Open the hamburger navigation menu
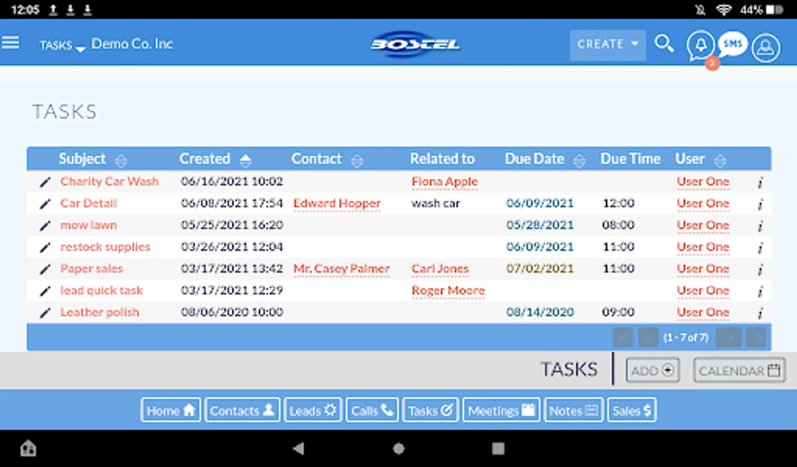Screen dimensions: 797x467 click(11, 43)
